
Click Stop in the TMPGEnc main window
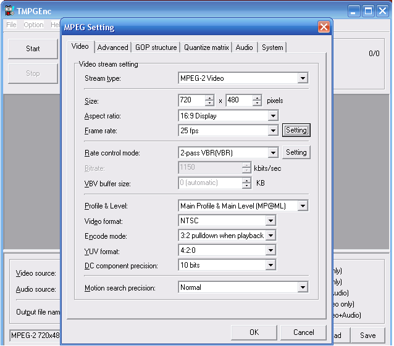(x=33, y=73)
